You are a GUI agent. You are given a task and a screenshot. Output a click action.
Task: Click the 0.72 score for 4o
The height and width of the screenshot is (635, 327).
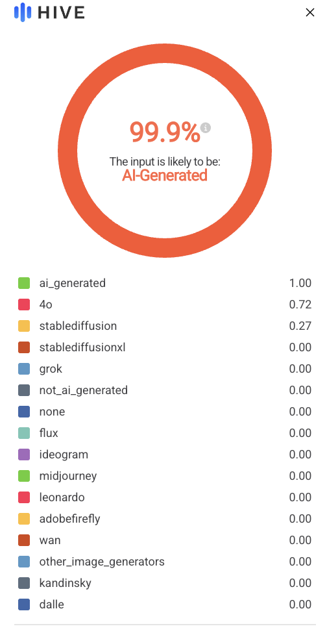point(300,305)
